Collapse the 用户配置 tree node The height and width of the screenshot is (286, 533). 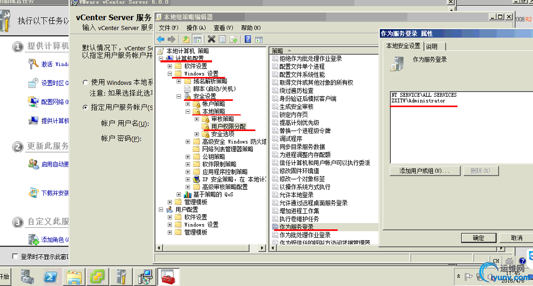click(161, 210)
